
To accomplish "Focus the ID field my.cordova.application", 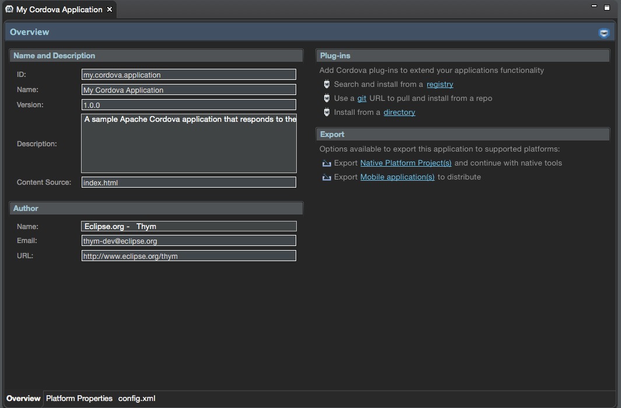I will [x=188, y=75].
